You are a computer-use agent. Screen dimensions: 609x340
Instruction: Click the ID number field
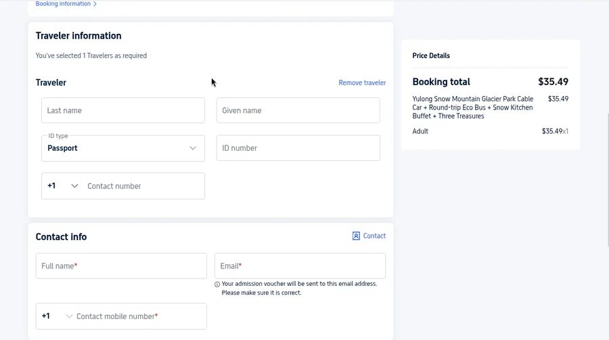pyautogui.click(x=298, y=148)
